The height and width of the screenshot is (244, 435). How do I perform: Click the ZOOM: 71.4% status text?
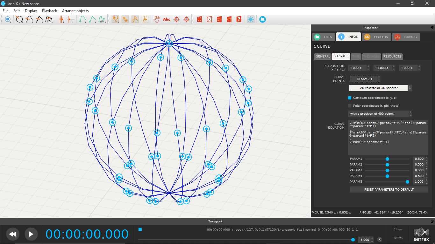[x=417, y=212]
